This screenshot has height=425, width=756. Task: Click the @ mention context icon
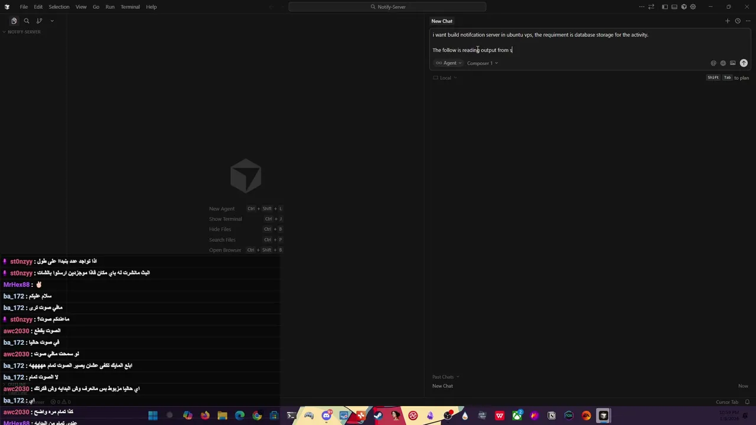pos(713,63)
